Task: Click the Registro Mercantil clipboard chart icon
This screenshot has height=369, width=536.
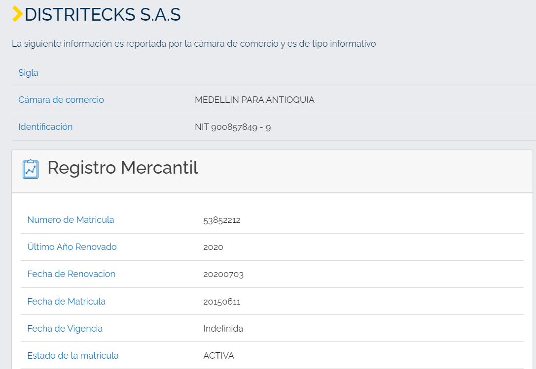Action: click(31, 169)
